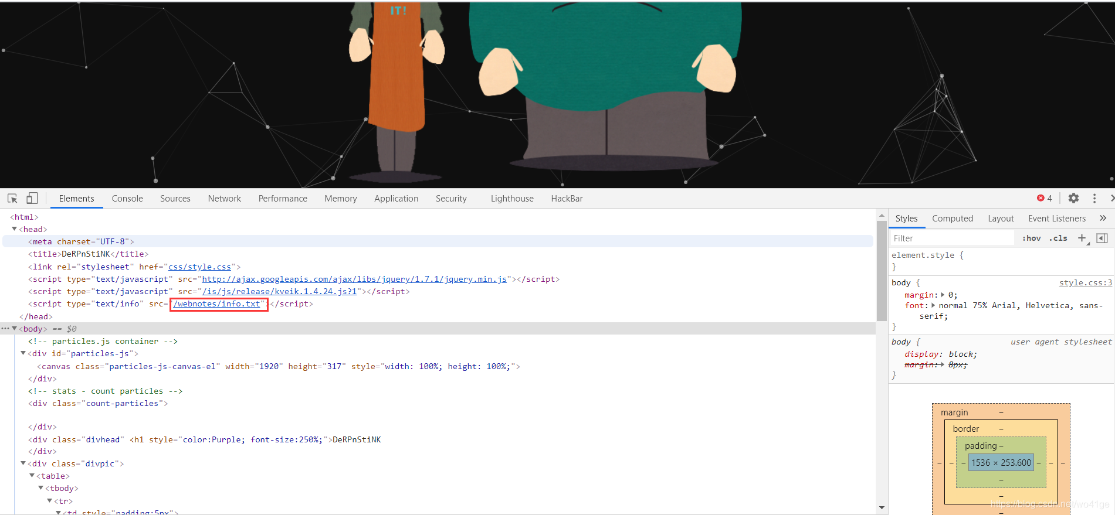Open the Lighthouse tab
This screenshot has width=1115, height=515.
[512, 199]
